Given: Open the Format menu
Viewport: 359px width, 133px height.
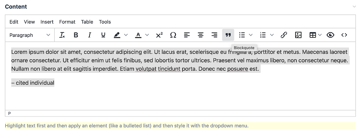Looking at the screenshot, I should pyautogui.click(x=67, y=22).
